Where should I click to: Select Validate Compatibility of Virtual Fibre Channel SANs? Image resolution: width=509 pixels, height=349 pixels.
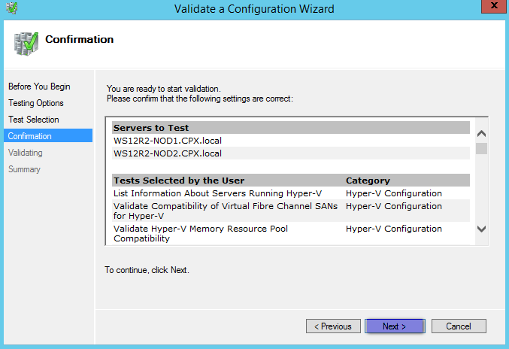[226, 211]
